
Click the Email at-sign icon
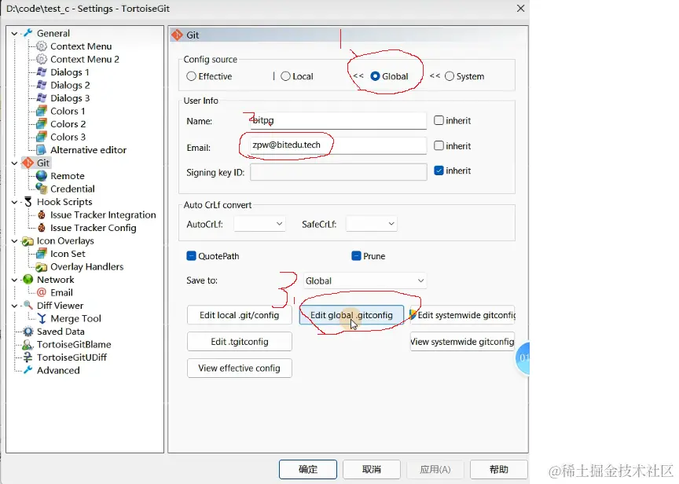pyautogui.click(x=42, y=292)
